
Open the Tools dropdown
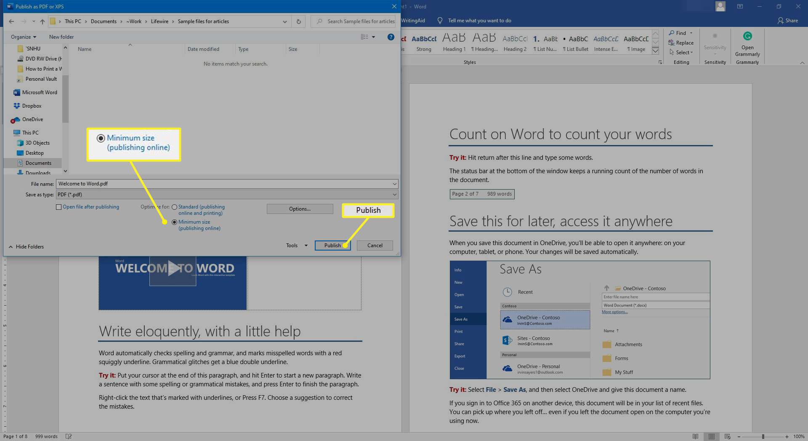coord(297,246)
